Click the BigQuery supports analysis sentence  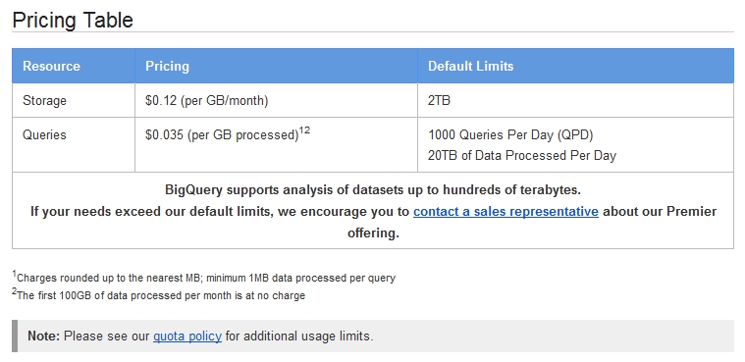[373, 190]
